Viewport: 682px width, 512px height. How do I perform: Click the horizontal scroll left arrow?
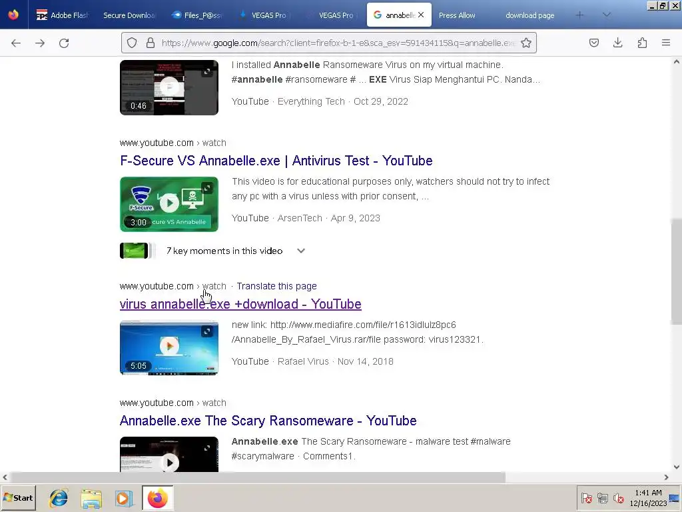point(5,477)
